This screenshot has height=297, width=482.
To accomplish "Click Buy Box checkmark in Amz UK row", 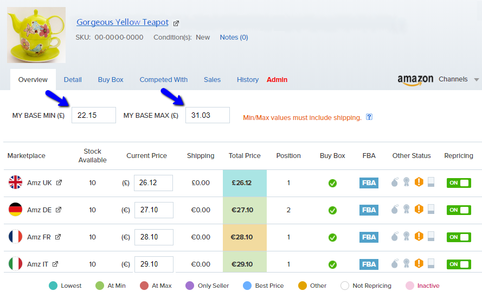I will pyautogui.click(x=332, y=183).
